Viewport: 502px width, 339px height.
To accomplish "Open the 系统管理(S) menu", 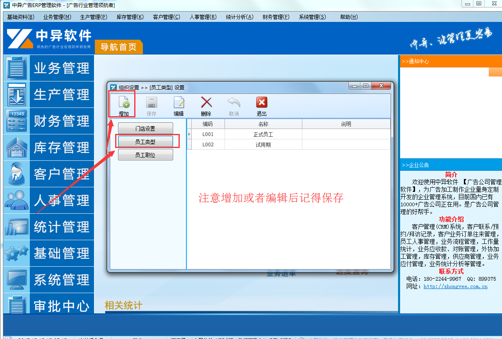I will [x=312, y=17].
